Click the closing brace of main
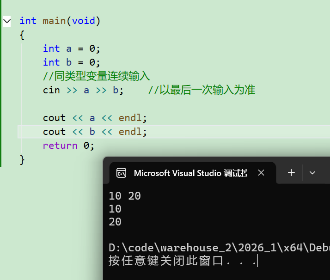 (22, 160)
